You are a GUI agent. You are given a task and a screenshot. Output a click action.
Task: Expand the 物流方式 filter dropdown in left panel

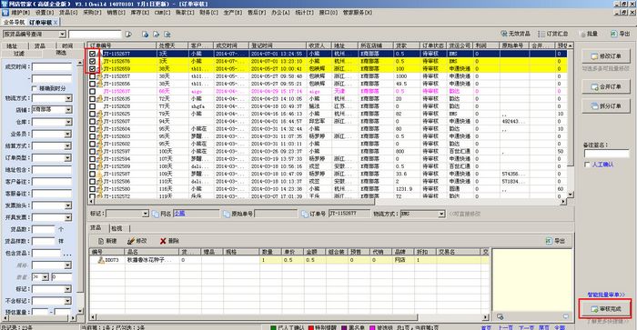tap(68, 98)
